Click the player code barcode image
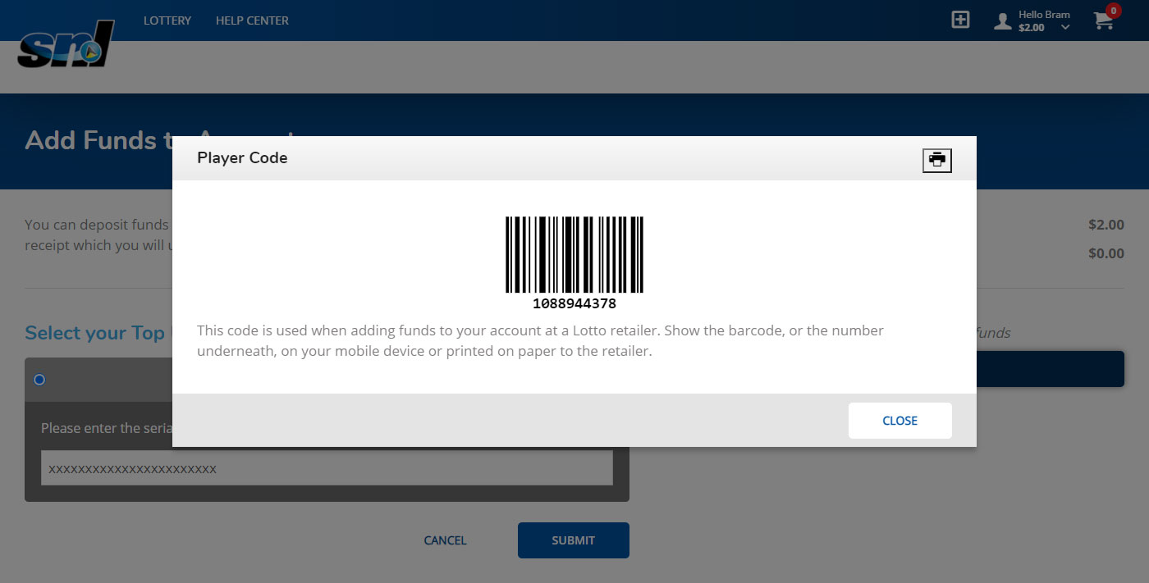The height and width of the screenshot is (583, 1149). (574, 254)
